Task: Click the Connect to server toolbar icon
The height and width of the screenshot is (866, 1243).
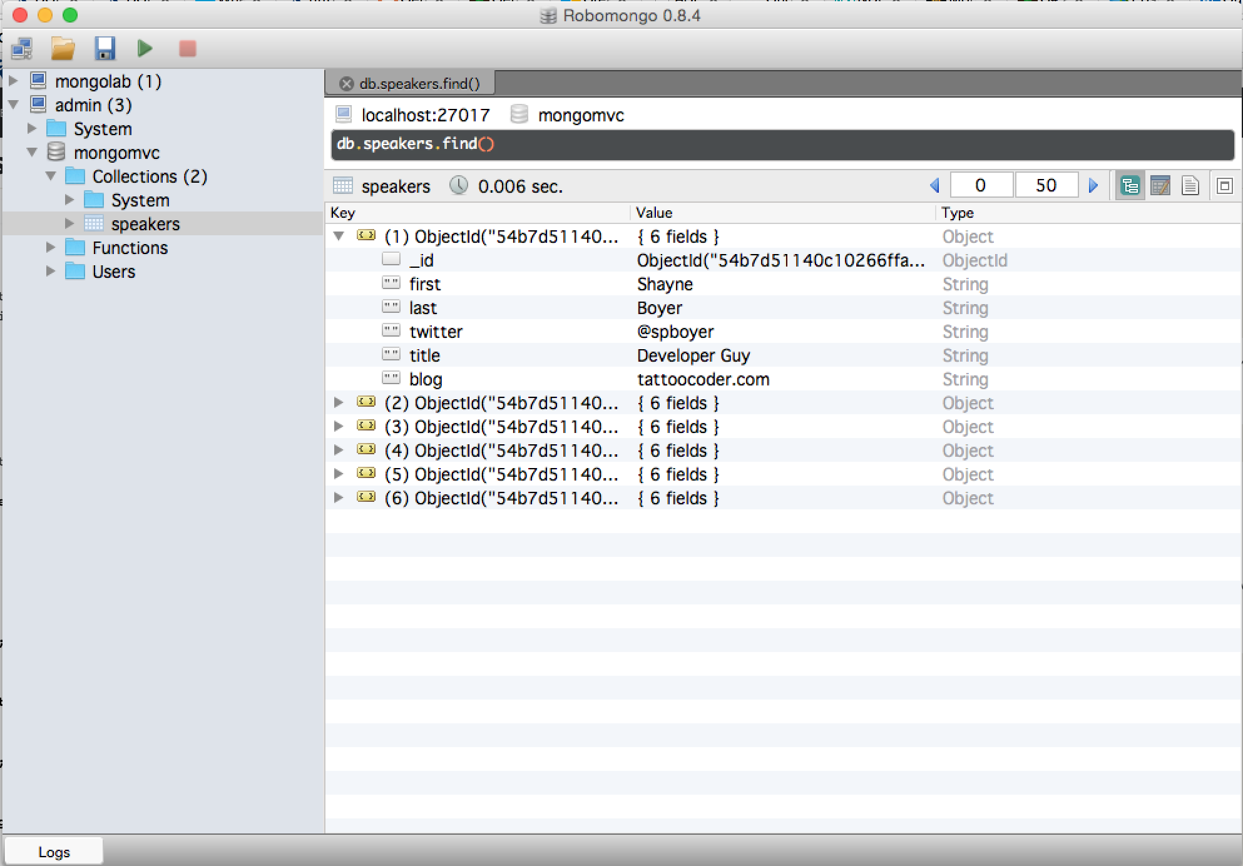Action: pos(22,49)
